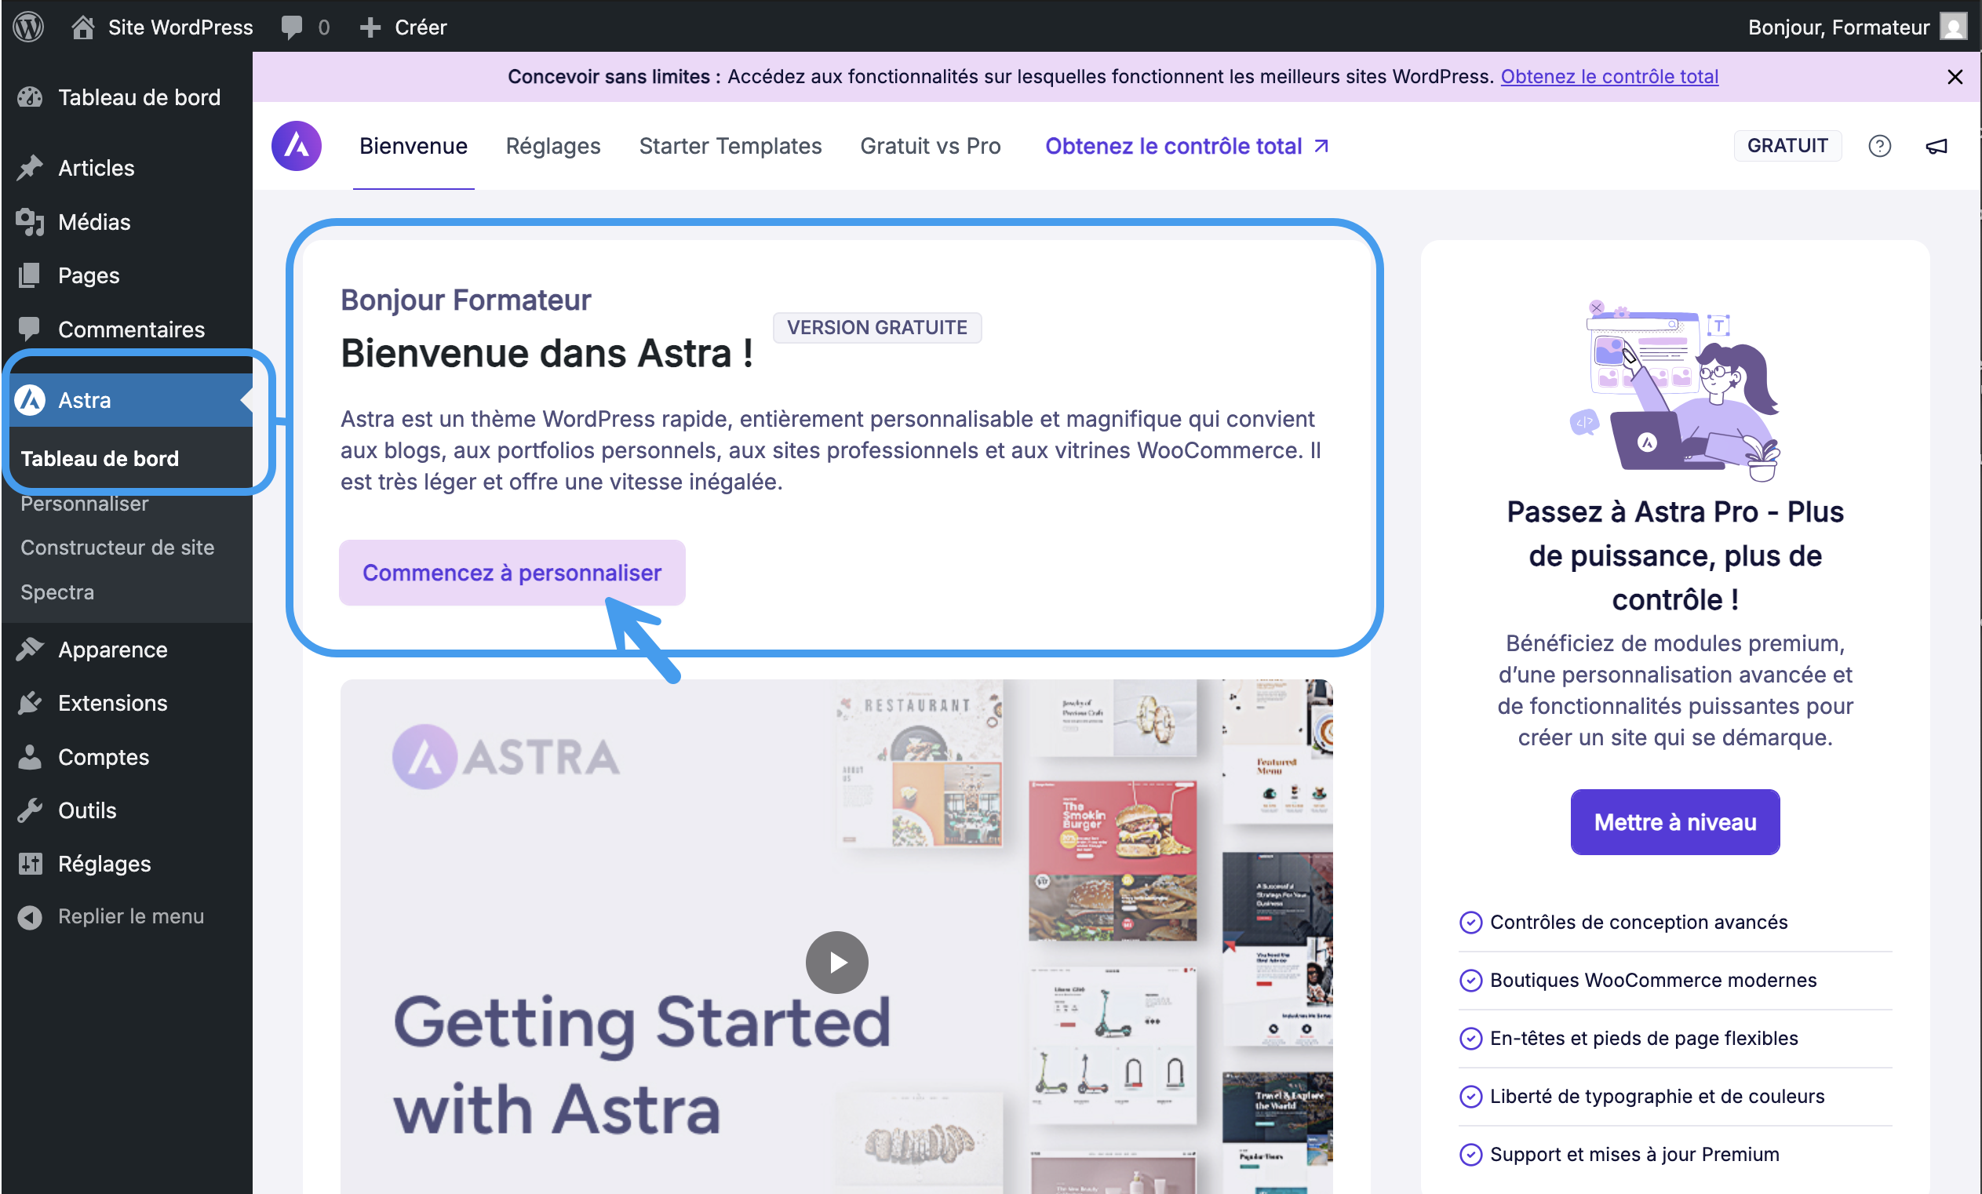The height and width of the screenshot is (1194, 1982).
Task: Open the Site WordPress home menu
Action: point(162,27)
